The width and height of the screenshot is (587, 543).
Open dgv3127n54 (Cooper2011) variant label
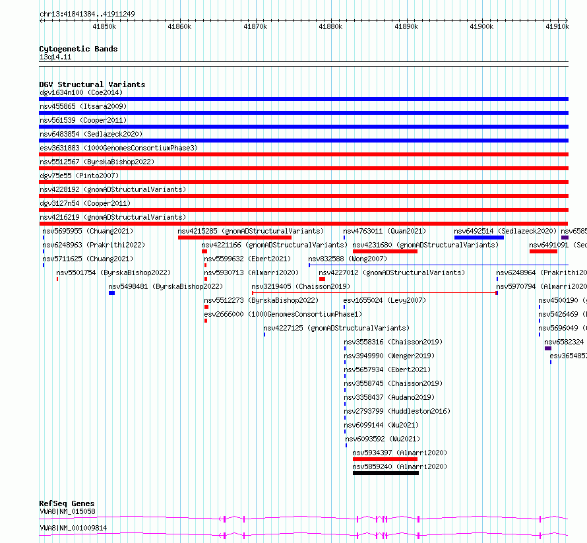[85, 203]
